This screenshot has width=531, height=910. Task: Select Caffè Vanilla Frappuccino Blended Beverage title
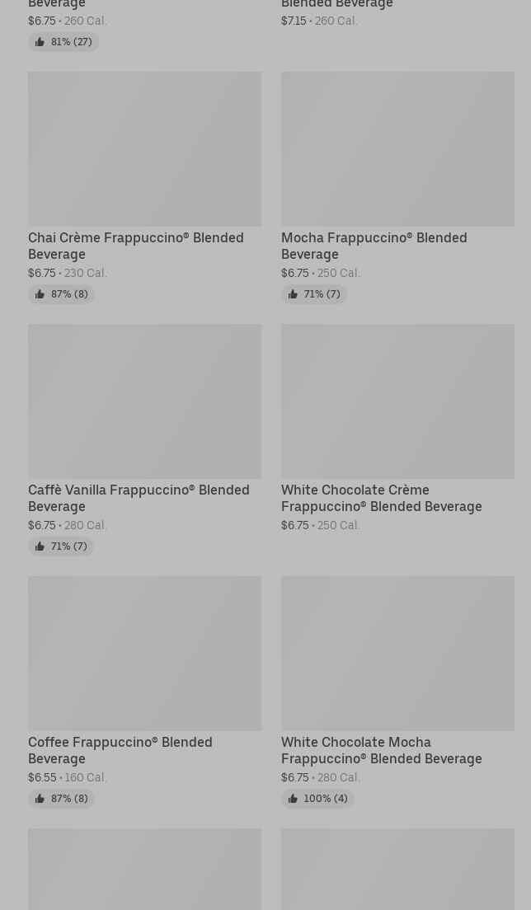coord(139,498)
